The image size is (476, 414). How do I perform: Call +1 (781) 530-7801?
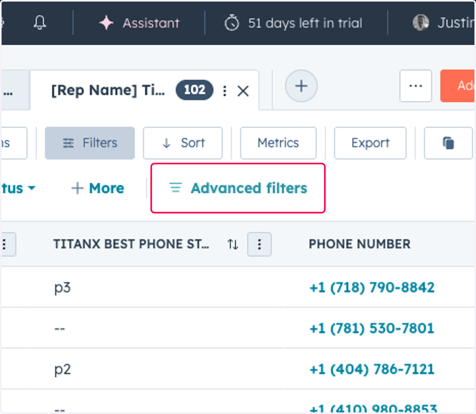pyautogui.click(x=372, y=328)
